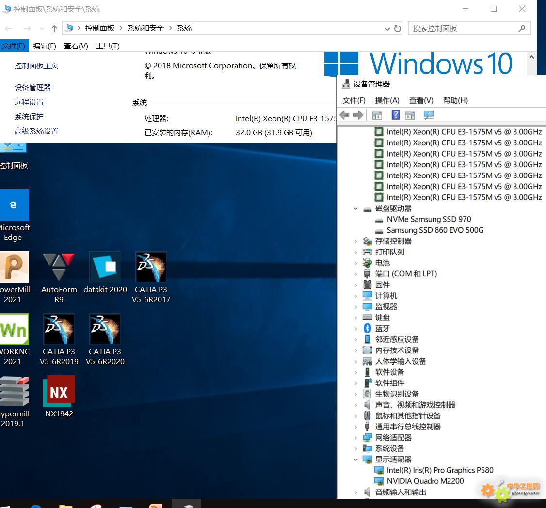This screenshot has height=508, width=546.
Task: Click scroll-up arrow in Control Panel window
Action: coord(531,57)
